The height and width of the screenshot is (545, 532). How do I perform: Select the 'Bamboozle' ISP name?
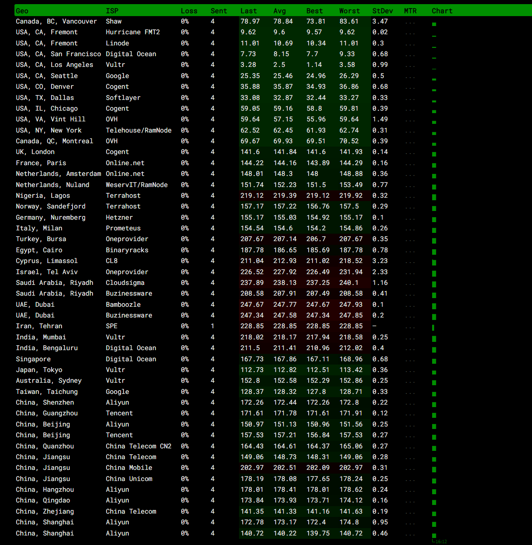(123, 305)
